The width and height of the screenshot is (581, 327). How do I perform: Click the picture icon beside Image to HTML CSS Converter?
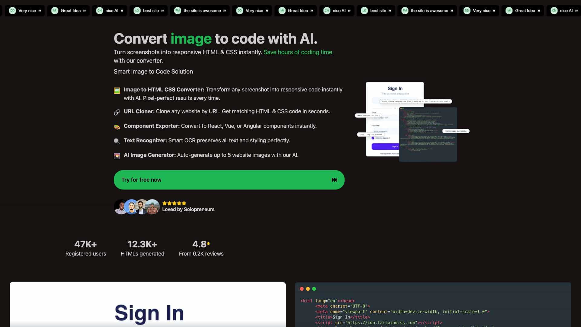[x=117, y=91]
